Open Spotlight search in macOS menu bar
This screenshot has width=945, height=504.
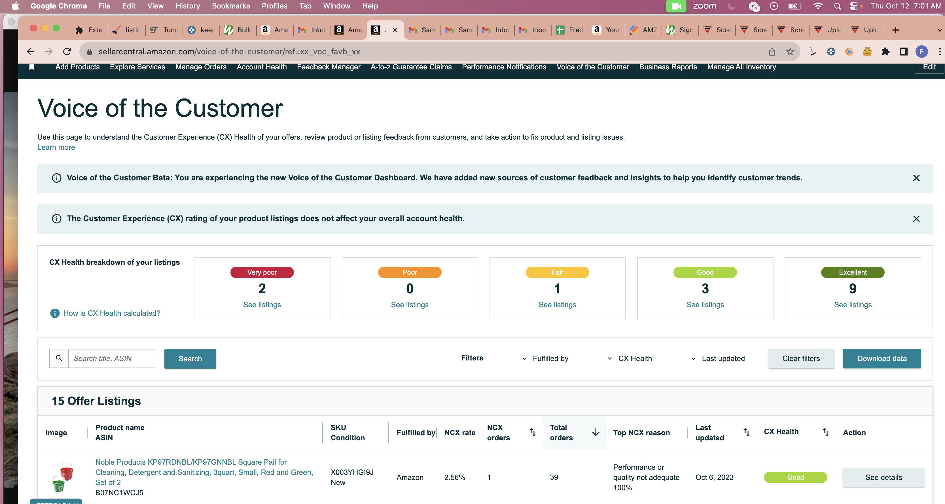838,6
